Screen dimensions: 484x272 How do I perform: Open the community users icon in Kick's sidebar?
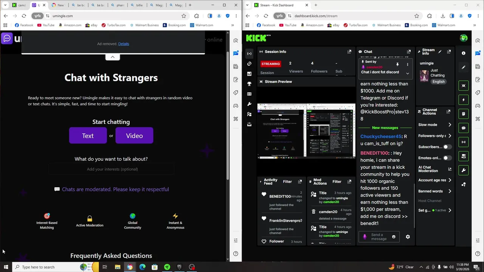click(249, 114)
